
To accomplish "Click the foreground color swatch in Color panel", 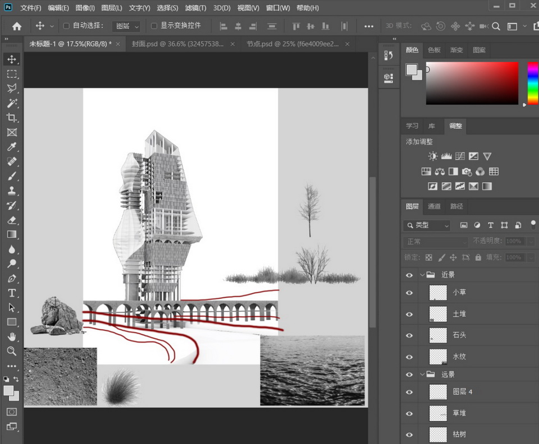I will pos(412,70).
